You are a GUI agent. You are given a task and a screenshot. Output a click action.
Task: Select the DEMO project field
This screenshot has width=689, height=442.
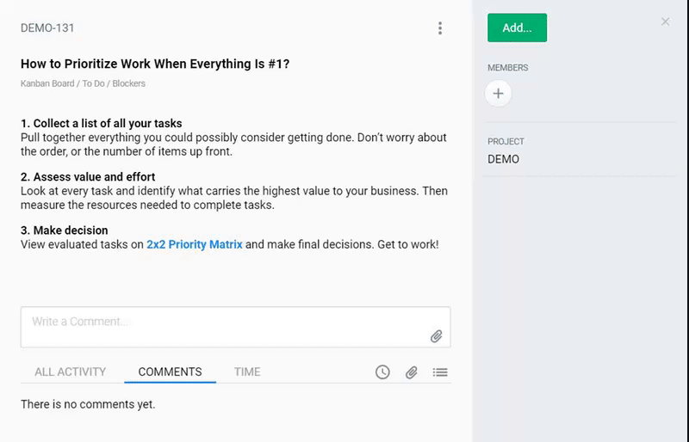pos(503,159)
